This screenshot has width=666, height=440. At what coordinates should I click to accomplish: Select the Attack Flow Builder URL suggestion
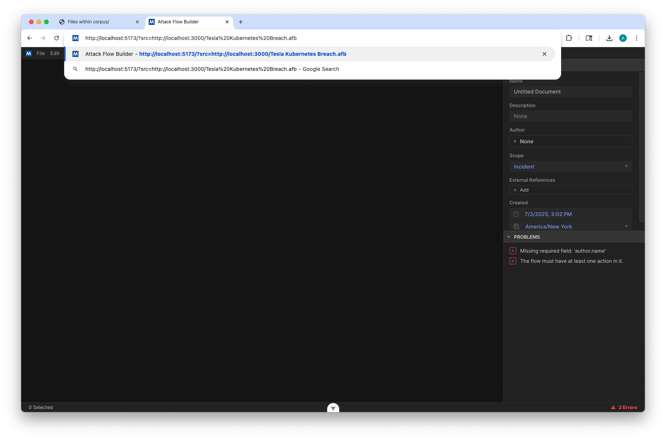pos(309,54)
